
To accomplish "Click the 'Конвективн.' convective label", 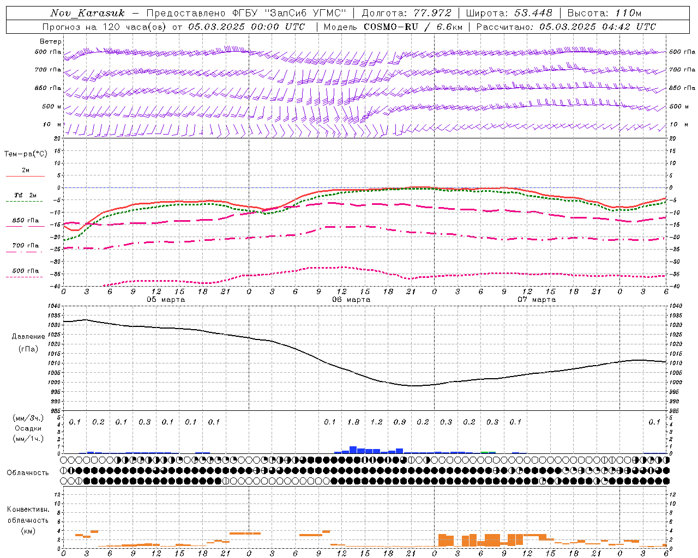I will click(28, 510).
